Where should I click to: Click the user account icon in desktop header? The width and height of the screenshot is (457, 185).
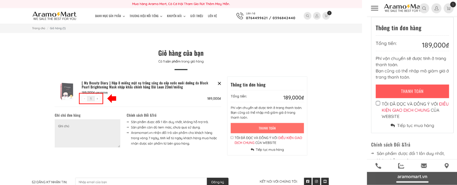(x=316, y=16)
